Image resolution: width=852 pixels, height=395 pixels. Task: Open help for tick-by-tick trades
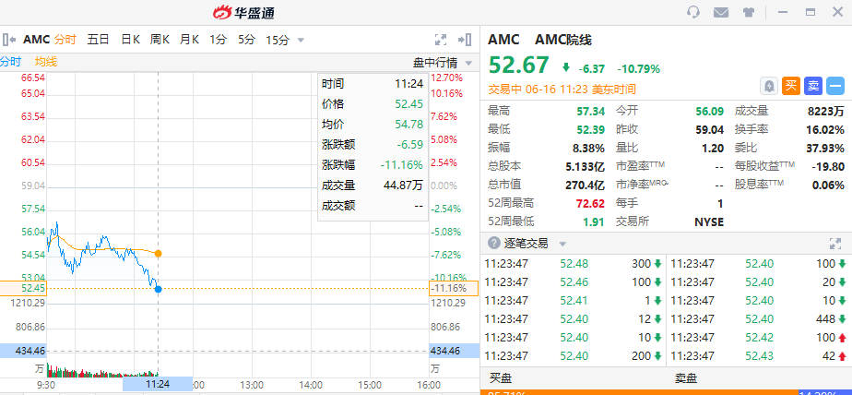(x=494, y=243)
